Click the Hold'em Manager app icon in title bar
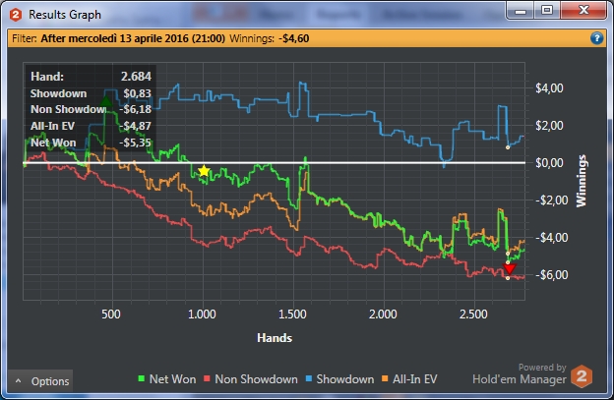614x400 pixels. (x=16, y=15)
